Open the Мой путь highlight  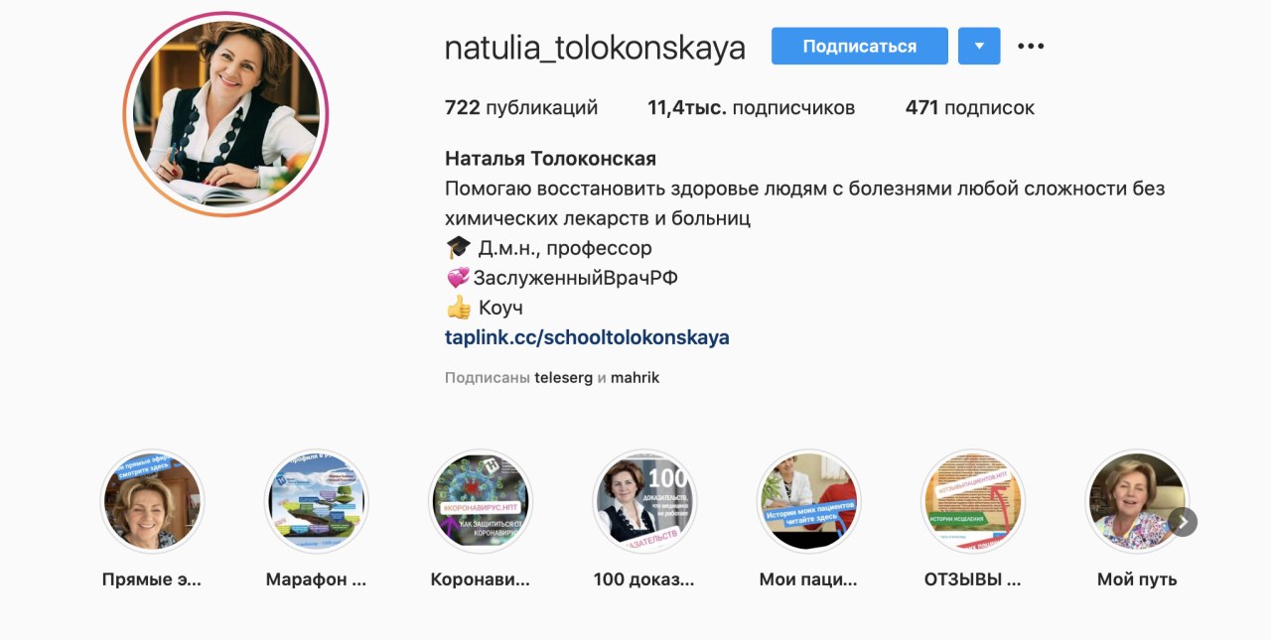1137,501
